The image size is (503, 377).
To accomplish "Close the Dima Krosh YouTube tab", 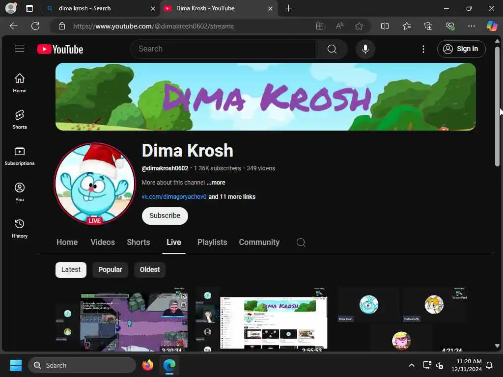I will 271,9.
